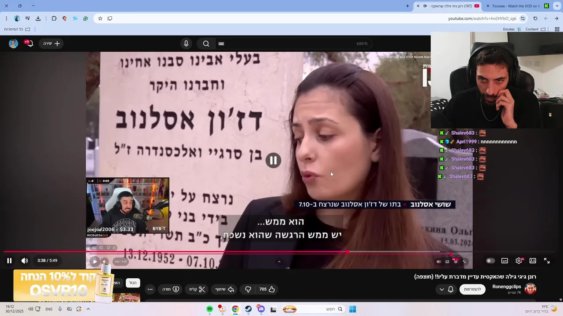Open the כל הסימניות all bookmarks folder
This screenshot has height=316, width=563.
[17, 29]
